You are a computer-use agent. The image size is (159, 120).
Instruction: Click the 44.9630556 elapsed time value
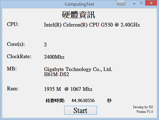tap(83, 100)
